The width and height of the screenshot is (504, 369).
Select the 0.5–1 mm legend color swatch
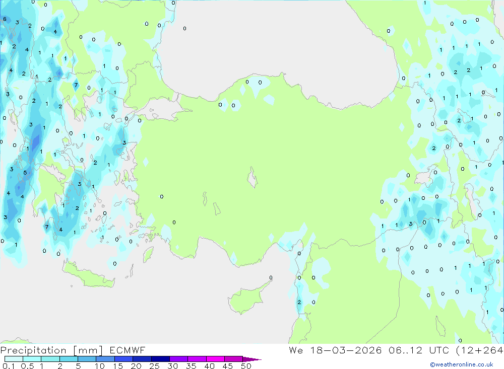click(32, 359)
